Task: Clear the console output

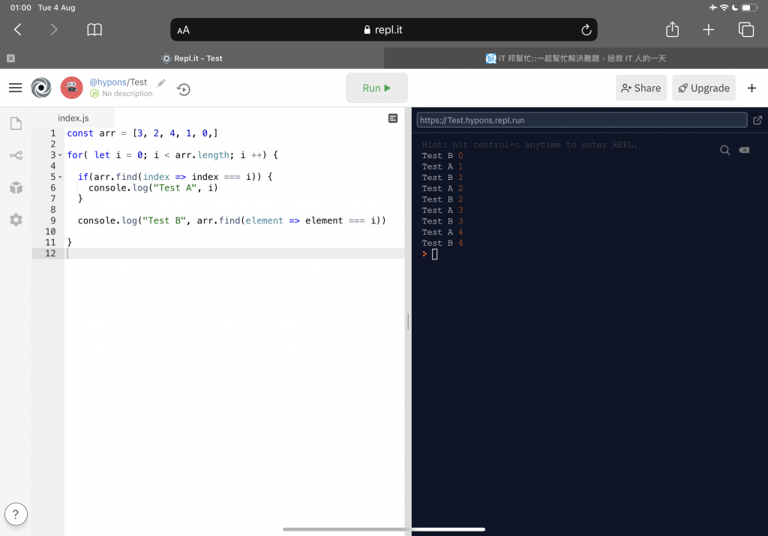Action: point(744,150)
